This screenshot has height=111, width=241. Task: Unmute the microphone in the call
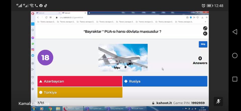pyautogui.click(x=218, y=101)
